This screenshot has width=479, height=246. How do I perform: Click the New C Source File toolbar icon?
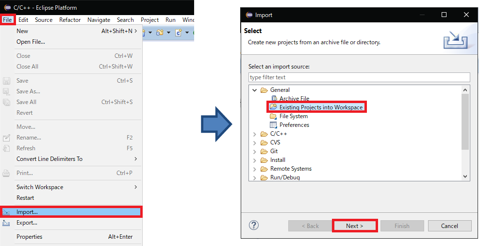click(179, 33)
